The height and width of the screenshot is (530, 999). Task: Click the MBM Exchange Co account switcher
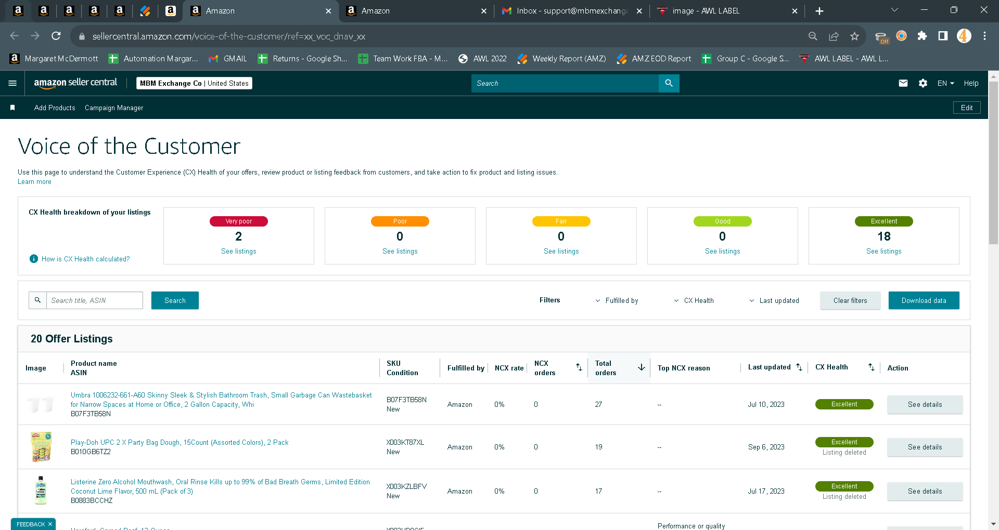point(194,83)
